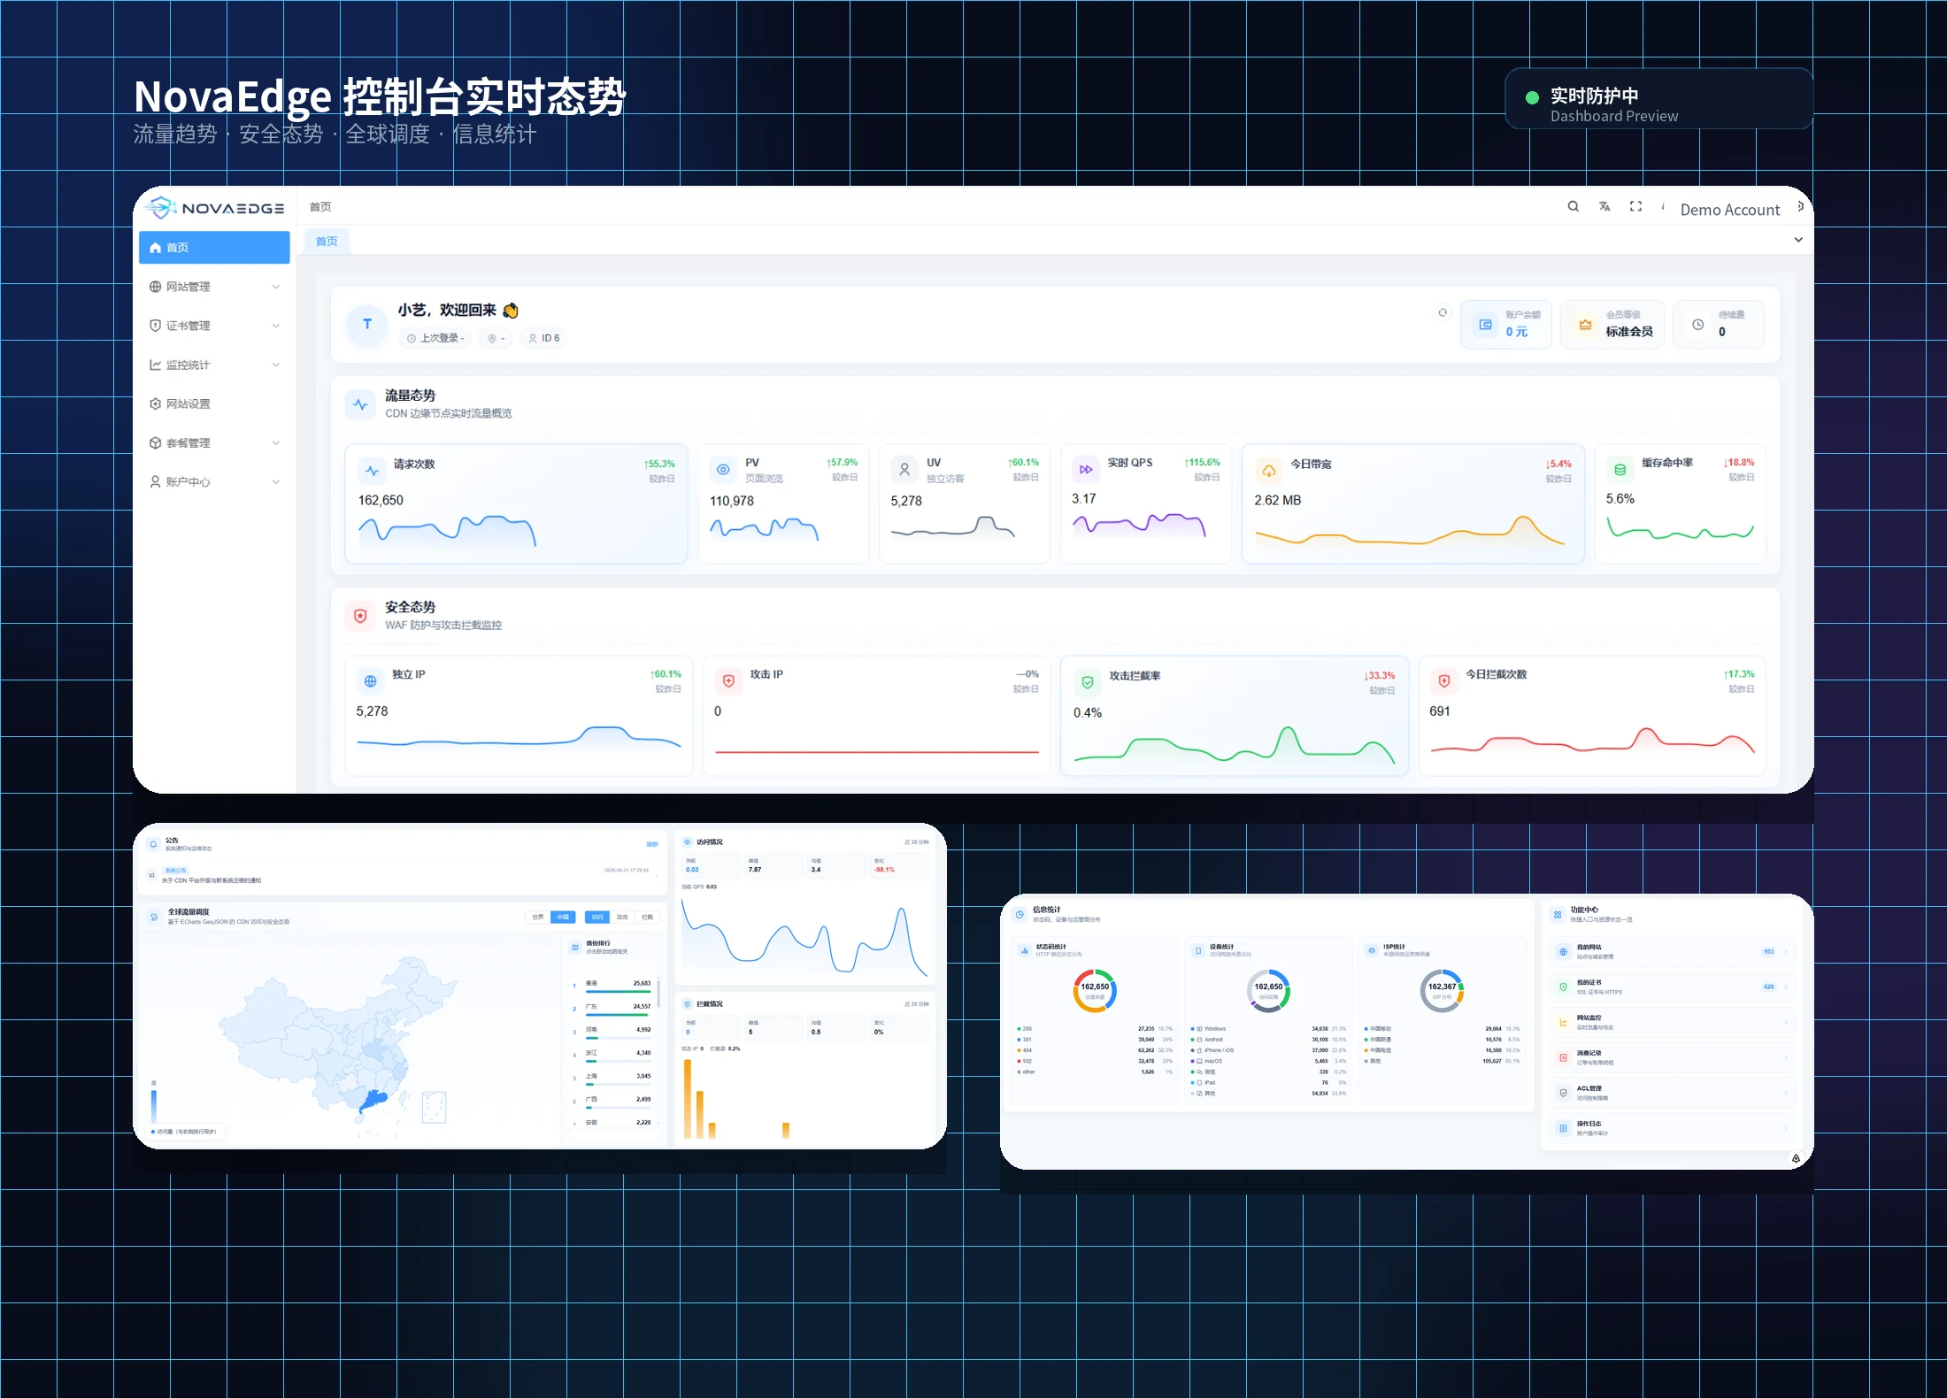This screenshot has height=1398, width=1947.
Task: Expand 账户中心 in the sidebar
Action: pos(214,481)
